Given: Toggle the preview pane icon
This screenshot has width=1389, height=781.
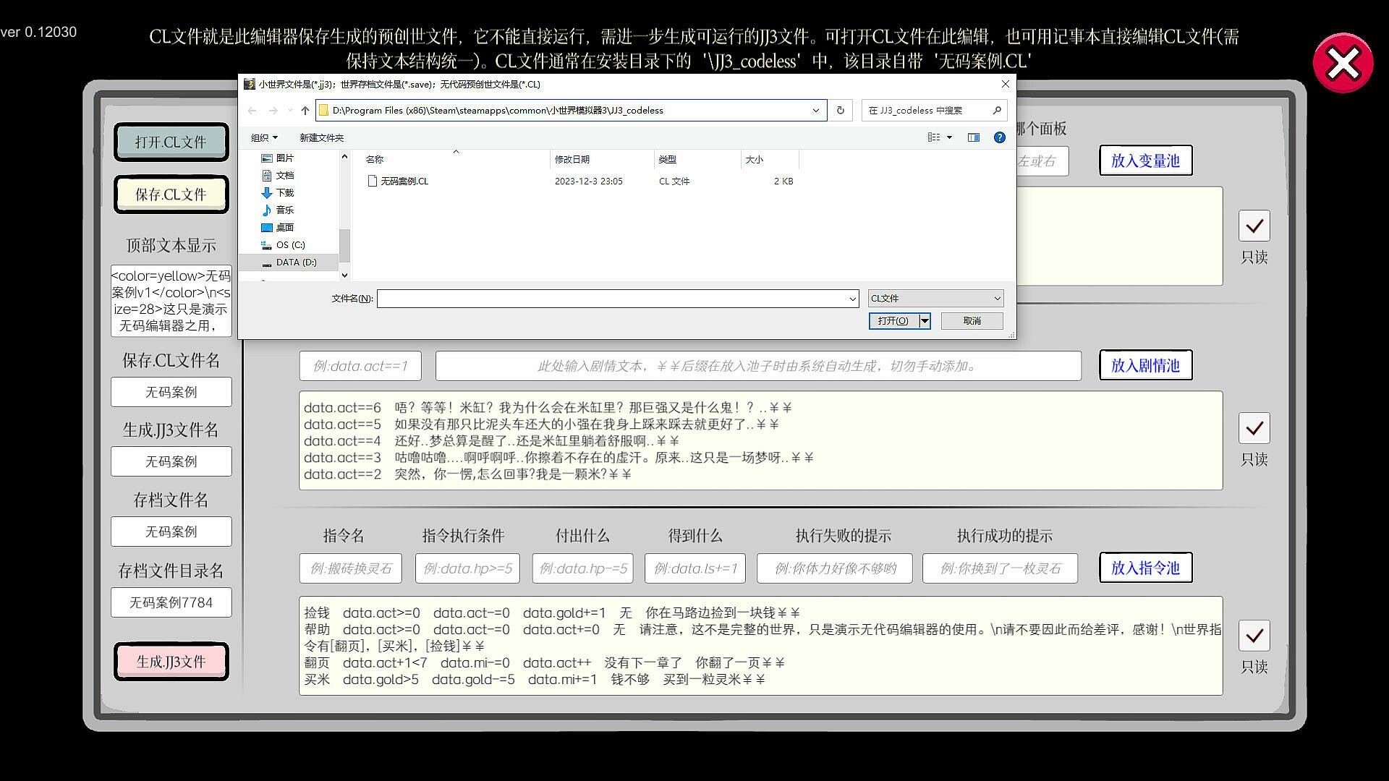Looking at the screenshot, I should point(973,137).
